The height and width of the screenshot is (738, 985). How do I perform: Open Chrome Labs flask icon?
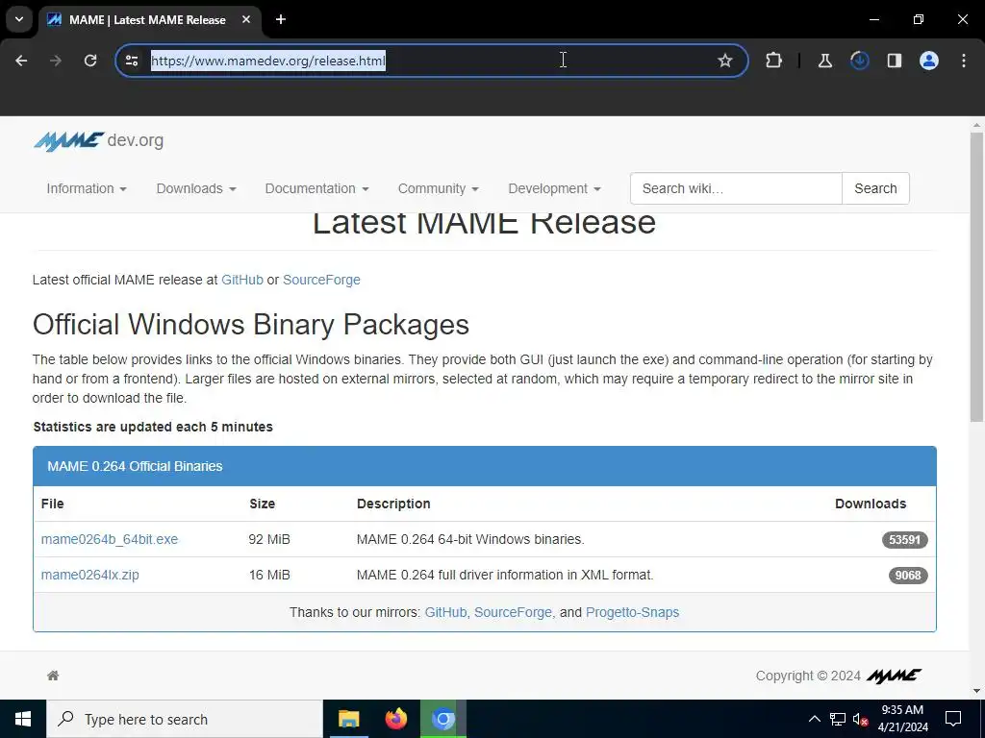tap(824, 61)
